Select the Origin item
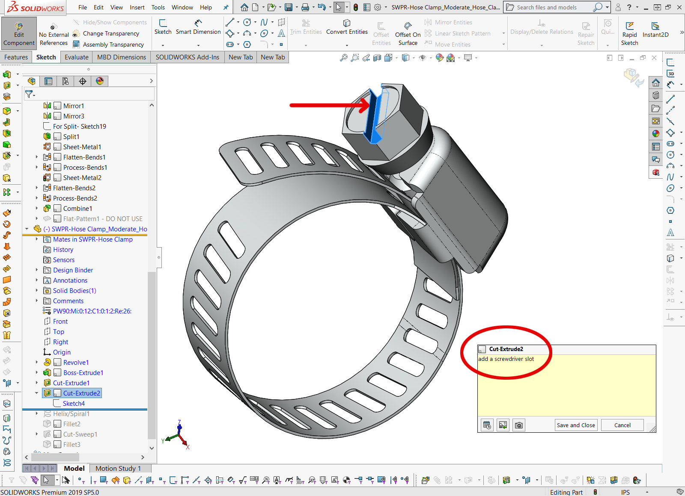 pyautogui.click(x=62, y=352)
